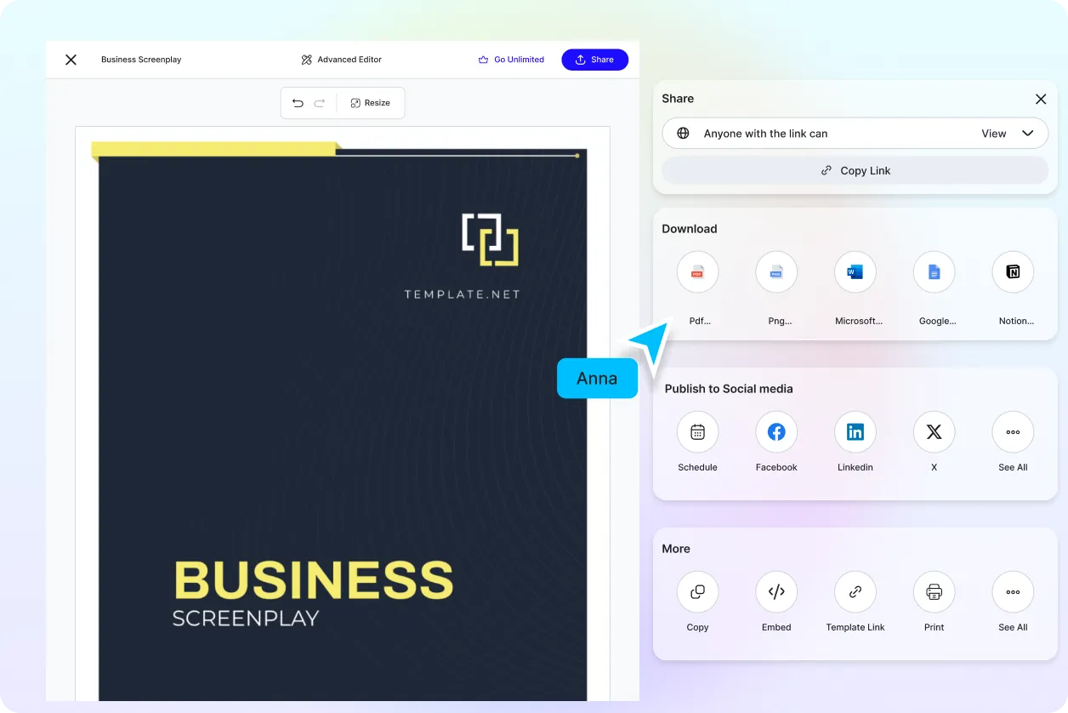Click the globe icon in link access row

coord(683,134)
